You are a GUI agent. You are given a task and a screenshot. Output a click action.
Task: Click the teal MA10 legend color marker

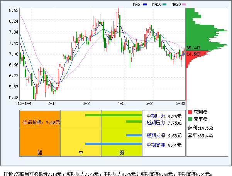[164, 5]
